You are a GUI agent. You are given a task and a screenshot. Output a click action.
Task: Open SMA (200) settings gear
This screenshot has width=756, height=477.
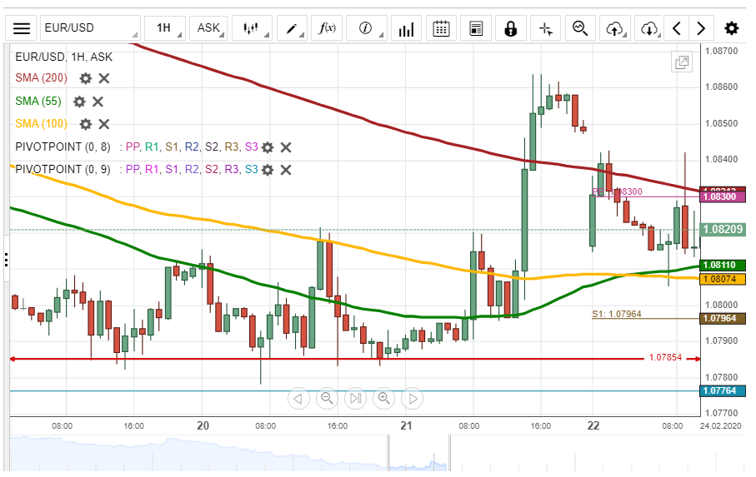click(x=85, y=78)
